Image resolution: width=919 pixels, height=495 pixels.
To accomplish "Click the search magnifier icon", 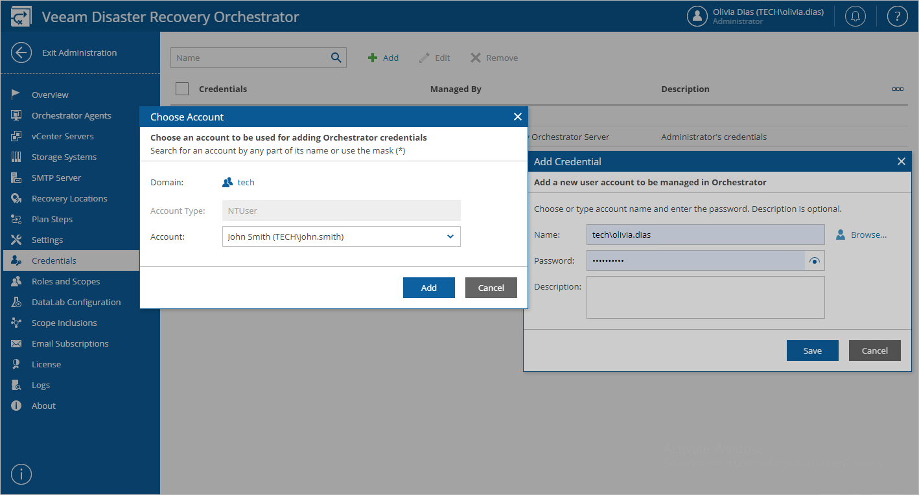I will (x=336, y=58).
